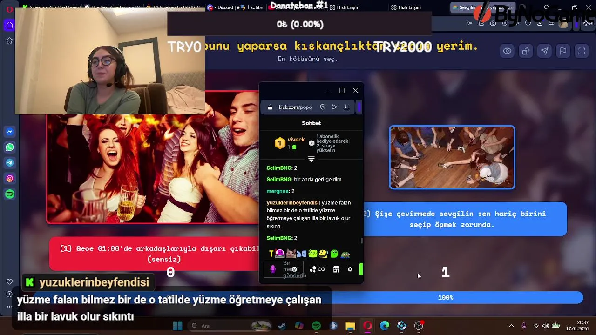Click the home icon in the Opera sidebar
This screenshot has height=335, width=596.
coord(9,26)
